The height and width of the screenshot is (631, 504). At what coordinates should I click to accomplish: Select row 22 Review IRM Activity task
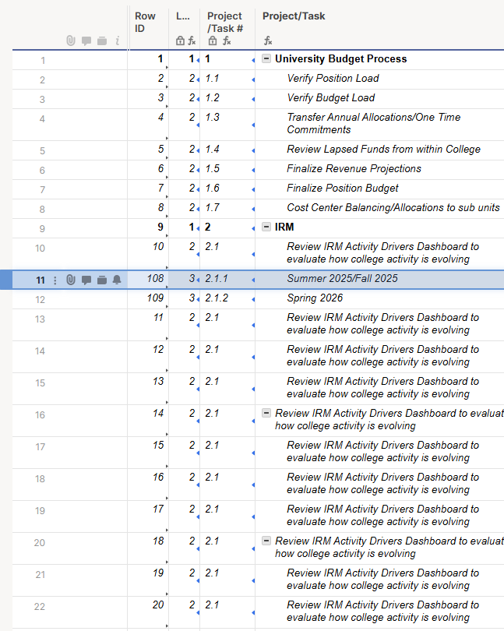click(x=379, y=612)
